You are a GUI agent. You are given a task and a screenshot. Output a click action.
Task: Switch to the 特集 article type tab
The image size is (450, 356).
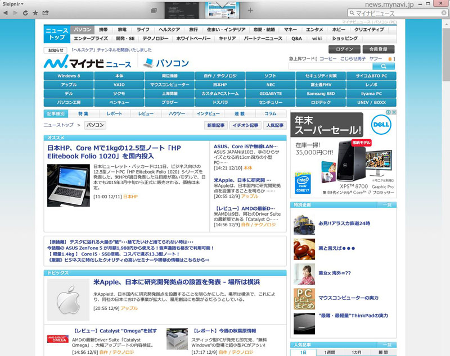point(83,113)
